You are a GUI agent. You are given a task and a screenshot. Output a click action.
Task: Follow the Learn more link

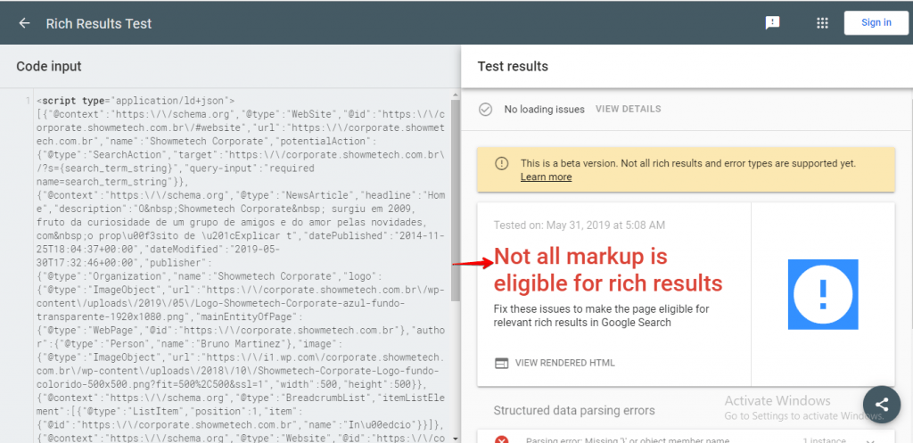(x=546, y=177)
